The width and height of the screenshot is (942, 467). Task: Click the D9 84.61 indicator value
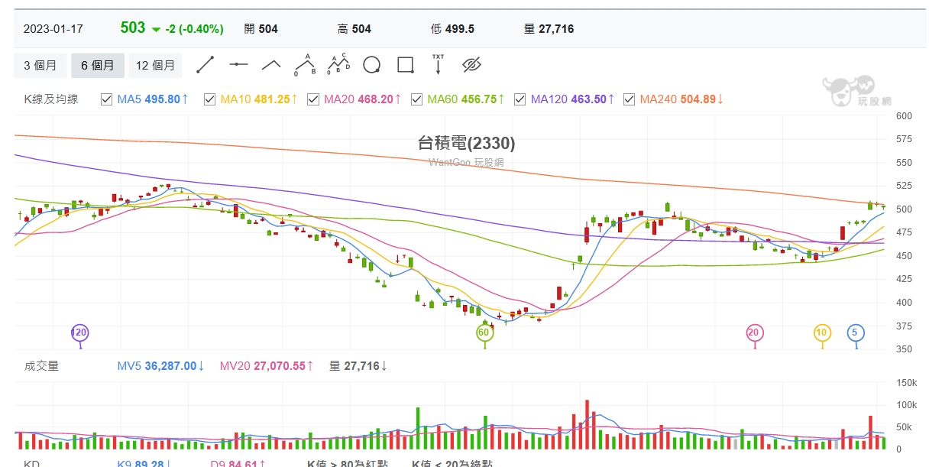point(238,463)
